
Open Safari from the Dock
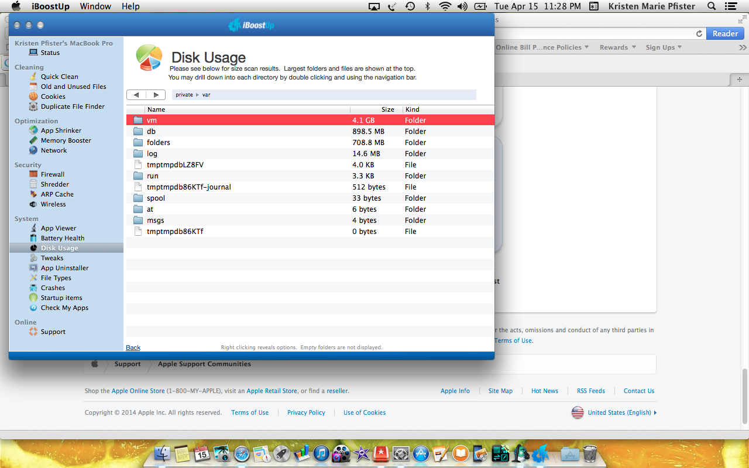coord(242,453)
